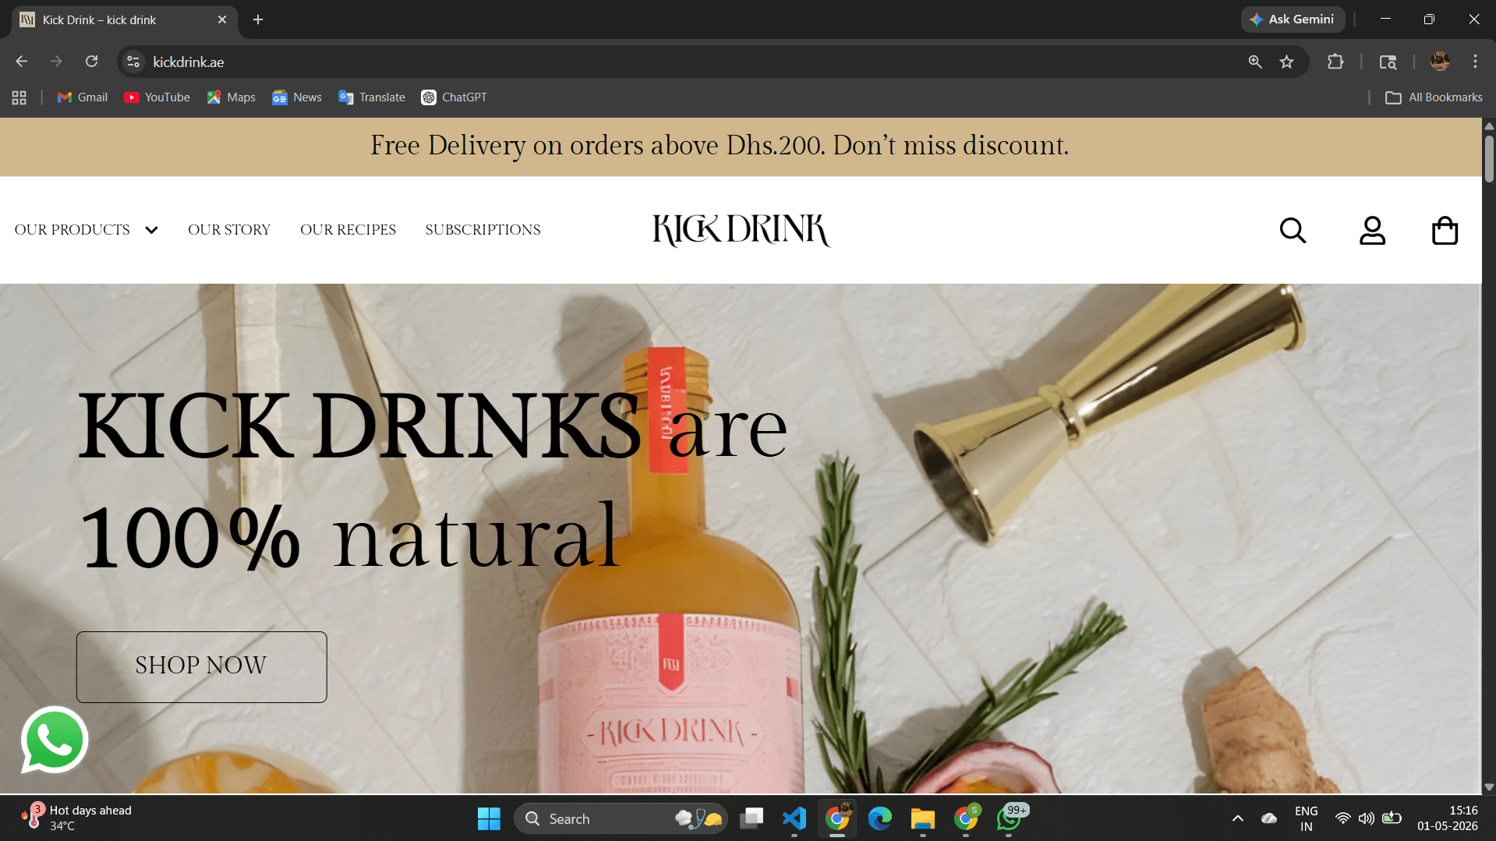
Task: Open WhatsApp from taskbar
Action: 1010,818
